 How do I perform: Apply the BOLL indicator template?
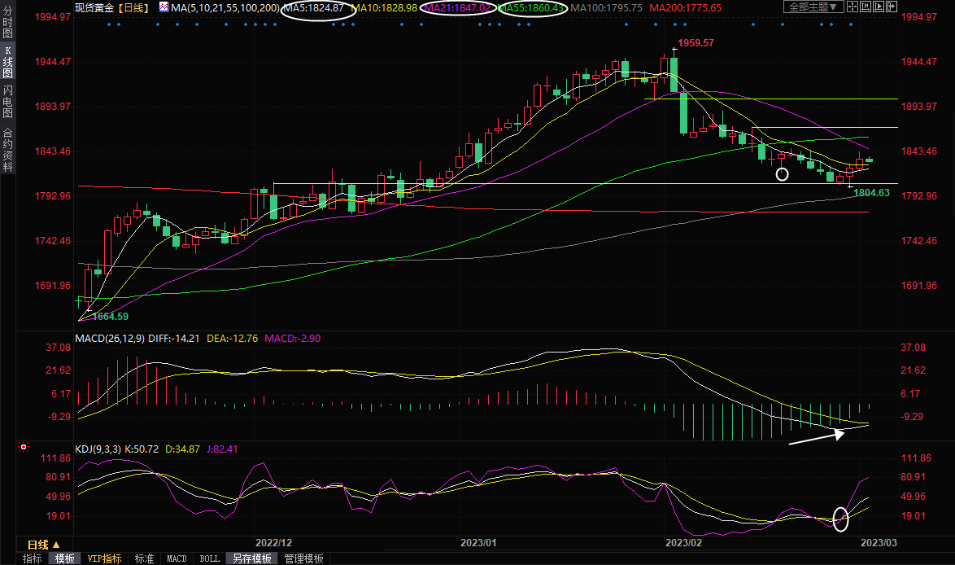[x=209, y=558]
